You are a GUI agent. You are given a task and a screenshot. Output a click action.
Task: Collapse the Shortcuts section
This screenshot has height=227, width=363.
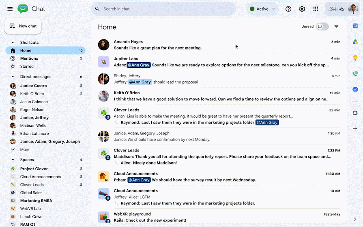(13, 42)
